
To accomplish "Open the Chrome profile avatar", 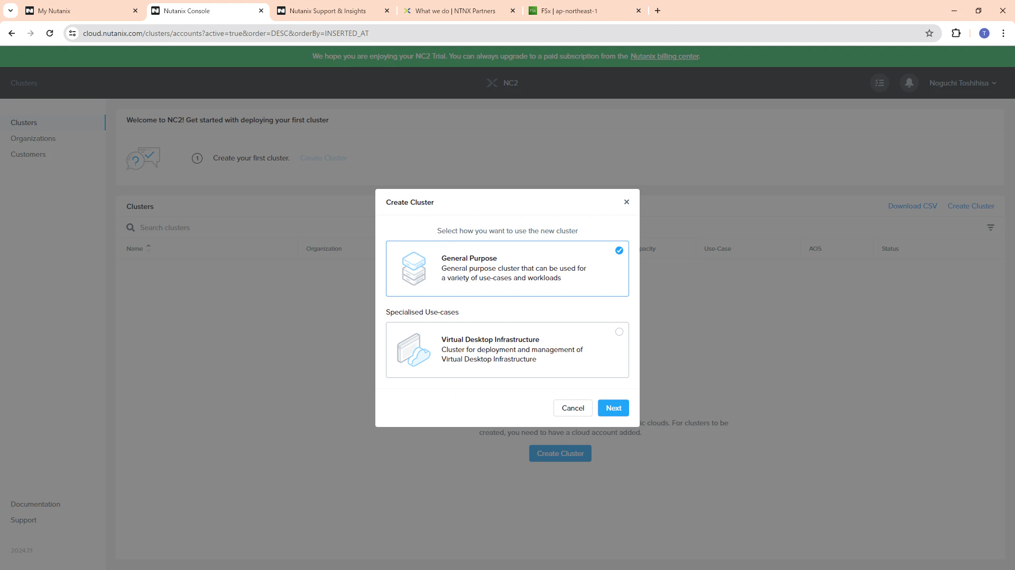I will (x=984, y=33).
